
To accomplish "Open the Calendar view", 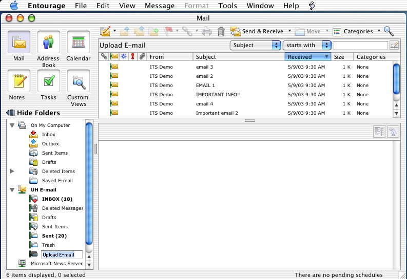I will coord(79,42).
